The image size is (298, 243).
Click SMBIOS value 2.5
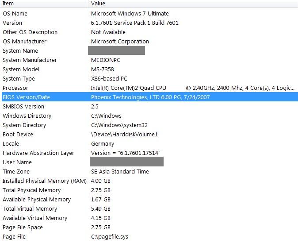point(95,107)
